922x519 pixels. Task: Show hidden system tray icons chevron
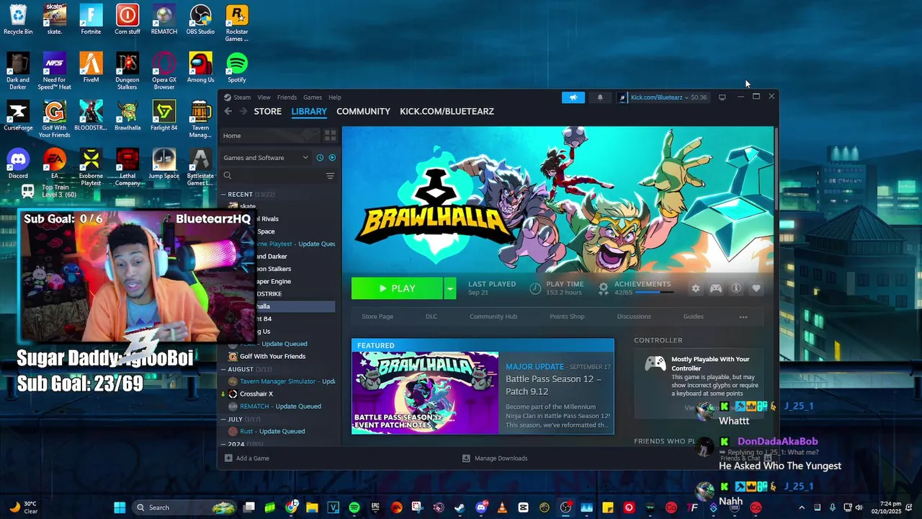801,507
